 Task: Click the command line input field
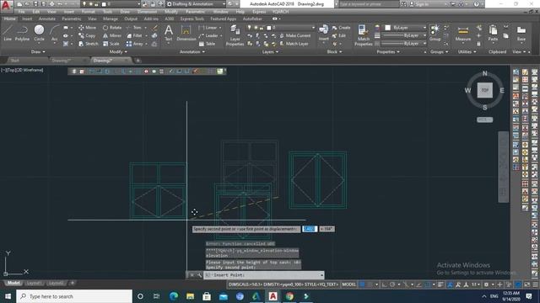pos(263,275)
